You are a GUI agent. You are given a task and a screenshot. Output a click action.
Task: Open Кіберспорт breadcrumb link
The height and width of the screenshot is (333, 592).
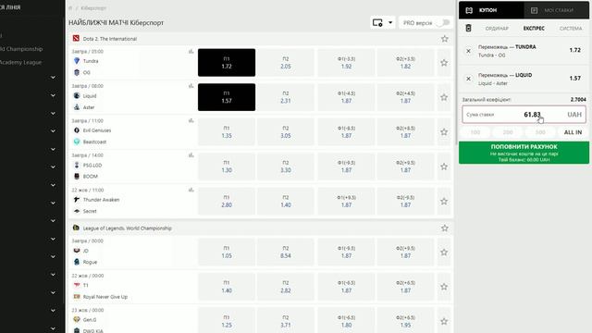pos(93,8)
